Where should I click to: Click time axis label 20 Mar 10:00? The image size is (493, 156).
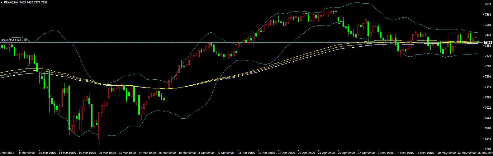tap(107, 153)
